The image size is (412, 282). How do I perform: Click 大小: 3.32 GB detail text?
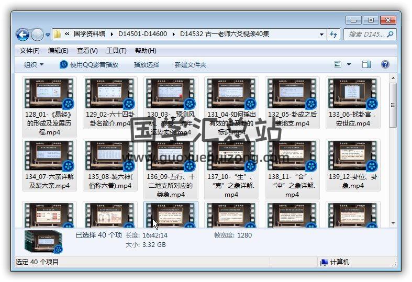(x=146, y=245)
